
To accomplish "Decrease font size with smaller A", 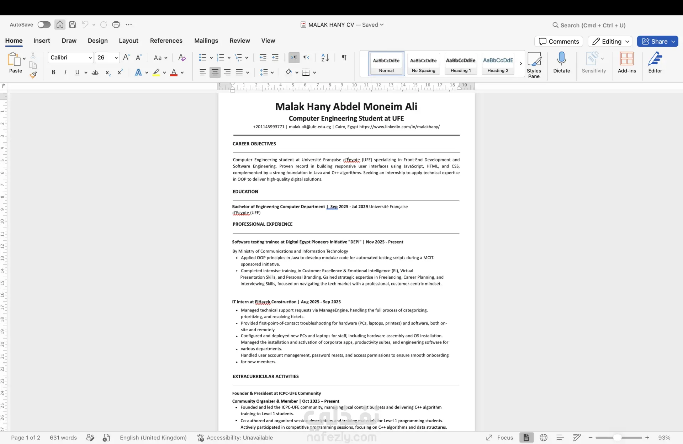I will tap(139, 57).
